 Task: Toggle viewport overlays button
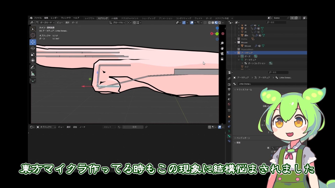pos(192,23)
